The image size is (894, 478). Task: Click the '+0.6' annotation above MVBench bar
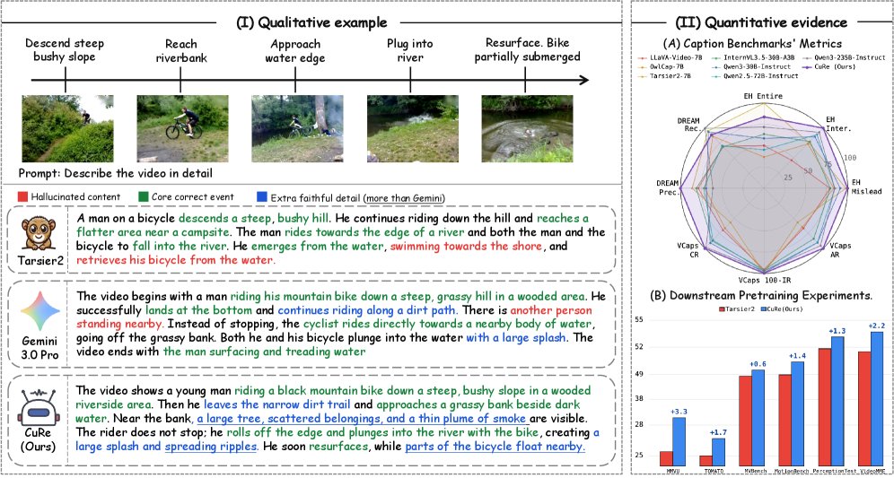pos(758,363)
